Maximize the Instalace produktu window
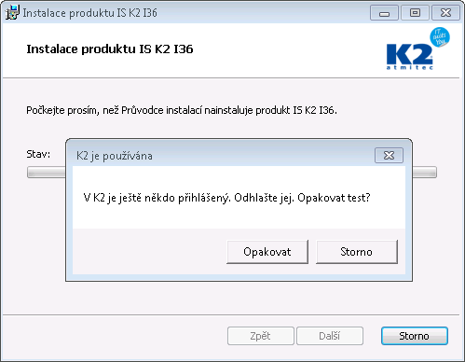465x362 pixels. (x=415, y=13)
